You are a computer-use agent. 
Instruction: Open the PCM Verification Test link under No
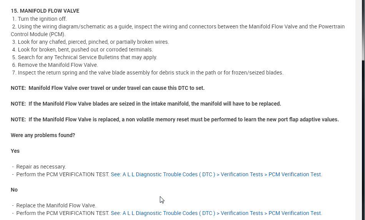(216, 213)
